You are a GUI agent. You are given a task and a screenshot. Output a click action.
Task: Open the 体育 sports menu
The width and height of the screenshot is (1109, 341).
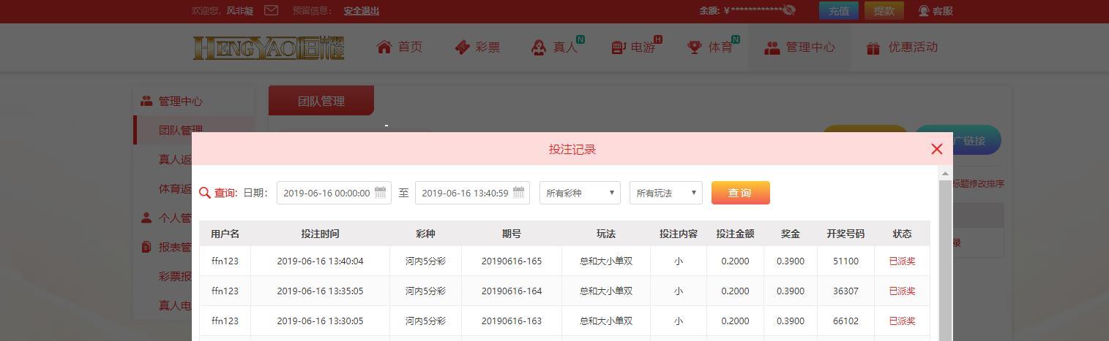pyautogui.click(x=720, y=47)
